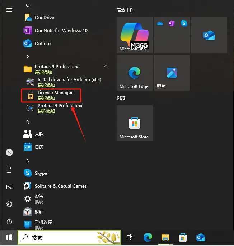This screenshot has height=246, width=234.
Task: Jump via the letter P header
Action: [28, 57]
